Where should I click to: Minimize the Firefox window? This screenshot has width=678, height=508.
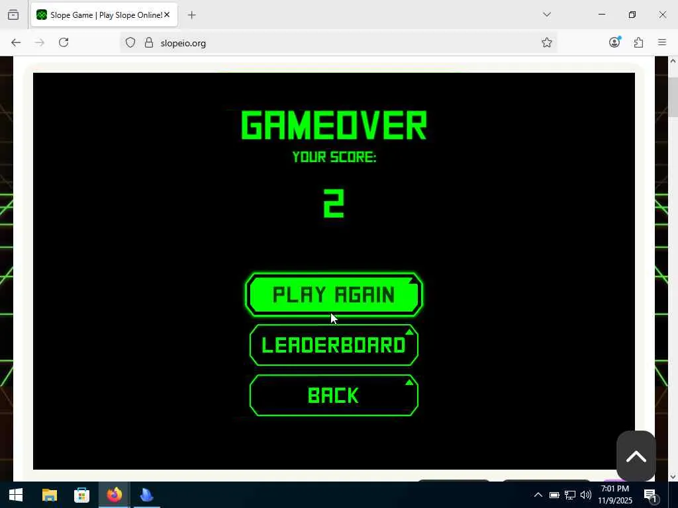coord(602,15)
